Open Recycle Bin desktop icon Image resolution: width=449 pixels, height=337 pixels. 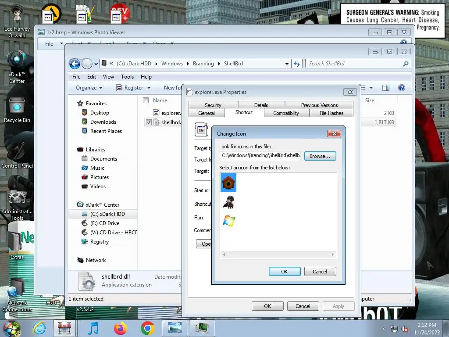click(17, 110)
